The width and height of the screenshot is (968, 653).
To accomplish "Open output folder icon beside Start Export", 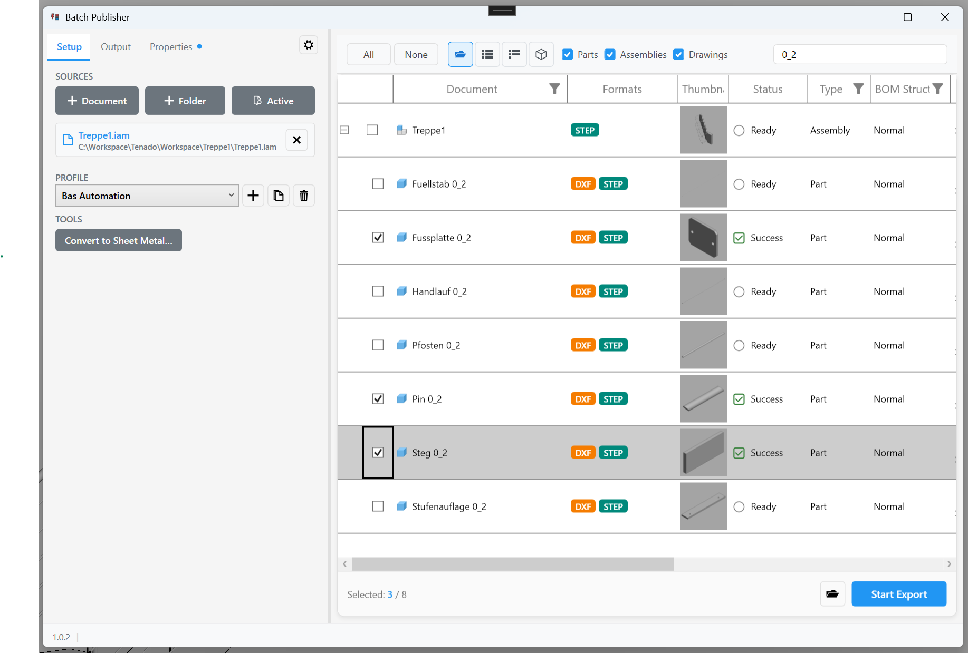I will [x=832, y=594].
